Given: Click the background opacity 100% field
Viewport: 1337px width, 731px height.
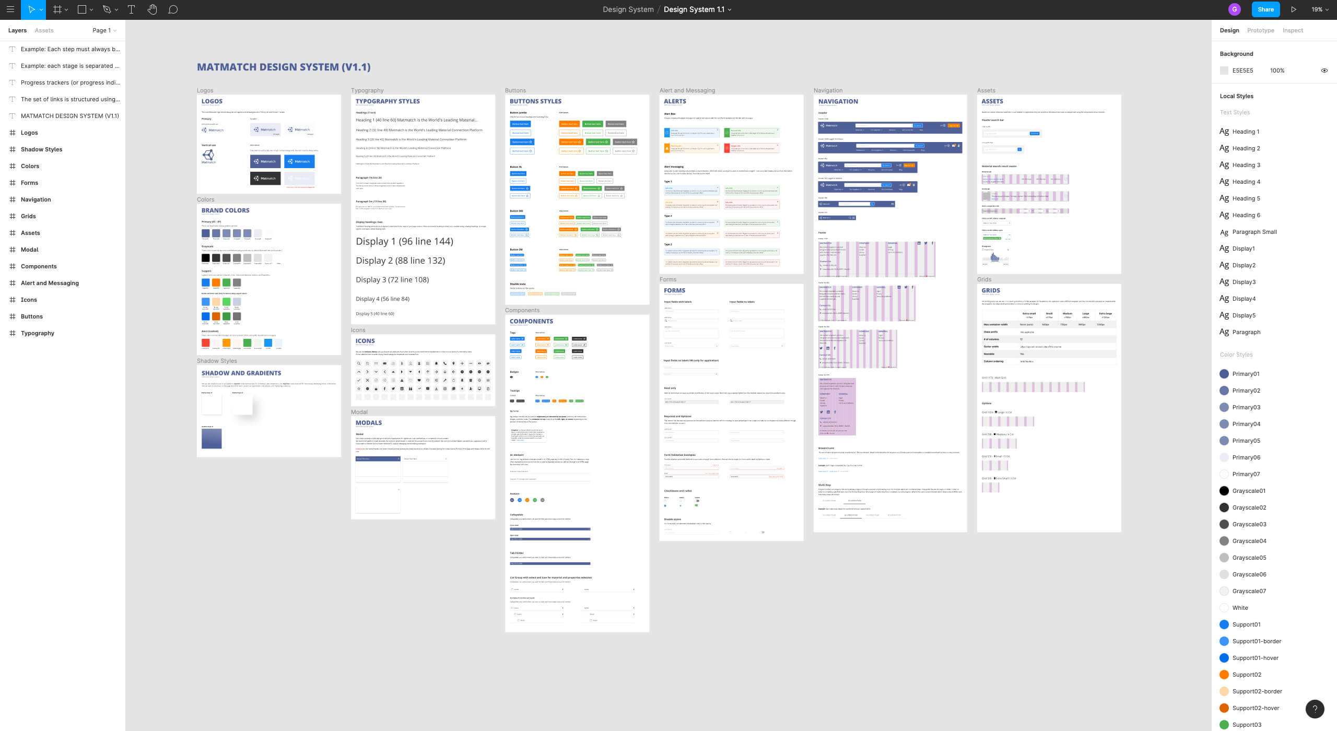Looking at the screenshot, I should click(x=1277, y=70).
